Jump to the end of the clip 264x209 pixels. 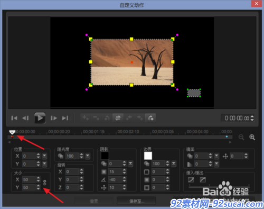[x=65, y=118]
